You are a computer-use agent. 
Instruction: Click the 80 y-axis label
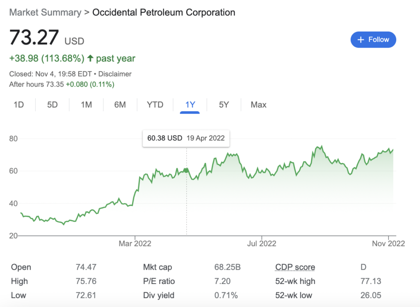pyautogui.click(x=14, y=139)
